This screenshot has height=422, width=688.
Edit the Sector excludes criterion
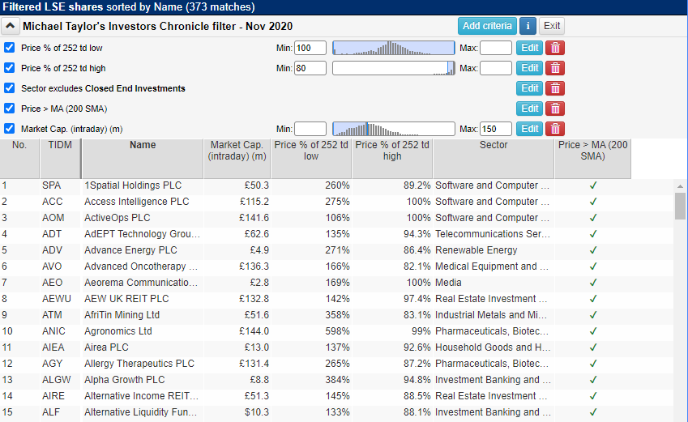(x=530, y=88)
